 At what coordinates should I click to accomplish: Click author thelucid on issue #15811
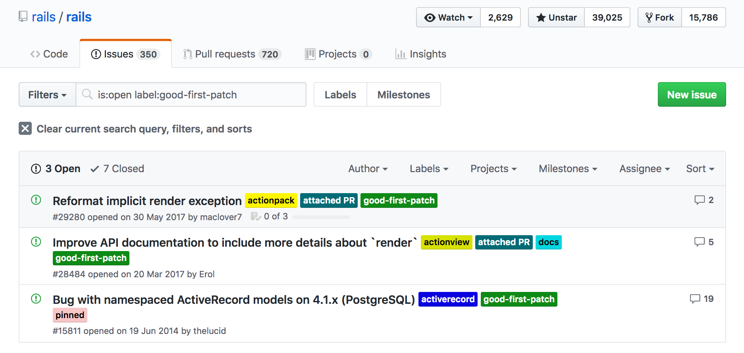click(209, 331)
